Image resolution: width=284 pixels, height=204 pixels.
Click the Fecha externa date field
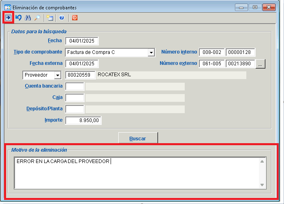82,64
